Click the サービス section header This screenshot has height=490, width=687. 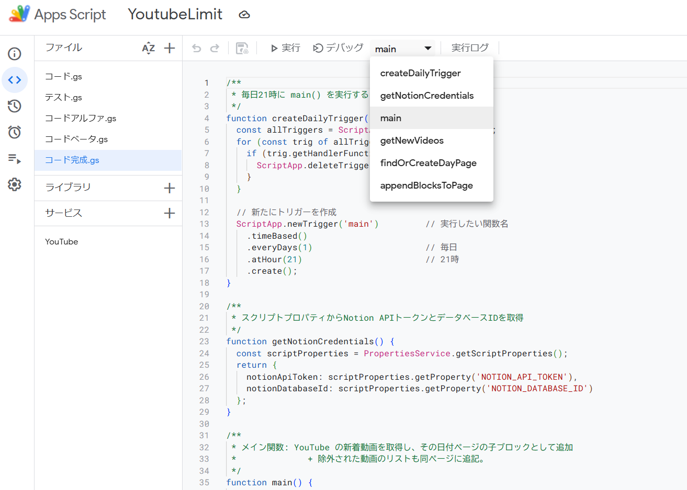[64, 213]
